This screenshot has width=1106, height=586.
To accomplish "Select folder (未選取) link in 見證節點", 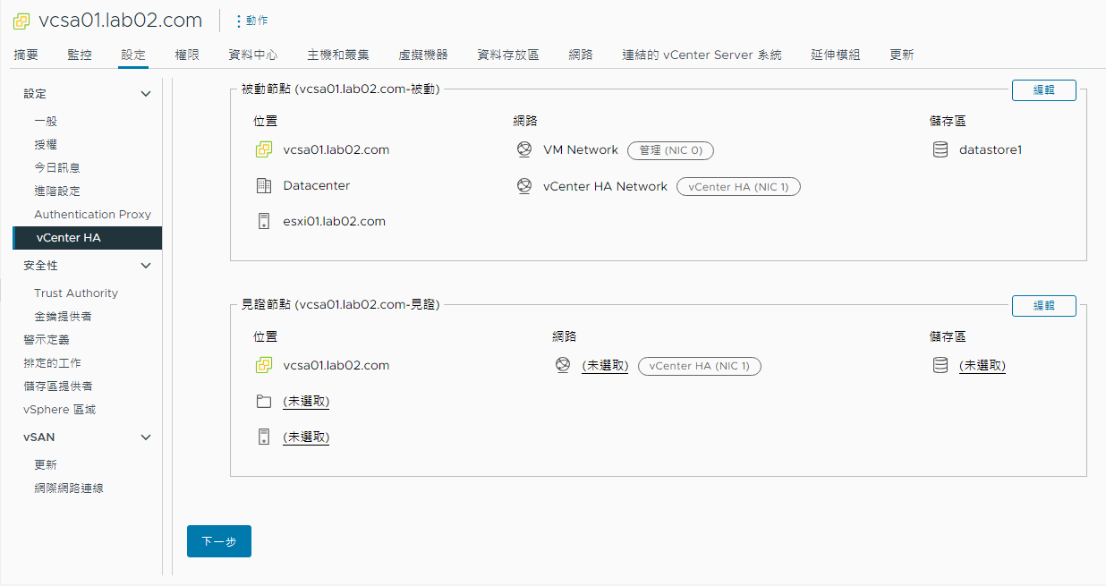I will pos(306,402).
